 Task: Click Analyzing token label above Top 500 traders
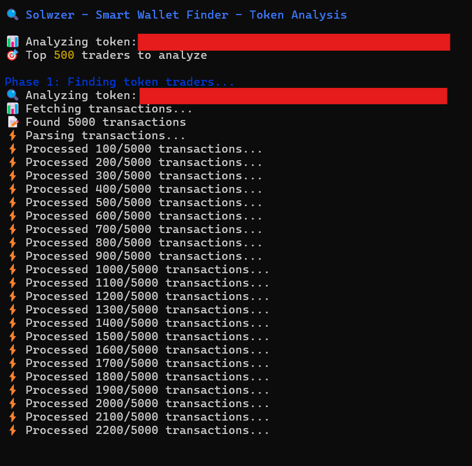[x=81, y=42]
